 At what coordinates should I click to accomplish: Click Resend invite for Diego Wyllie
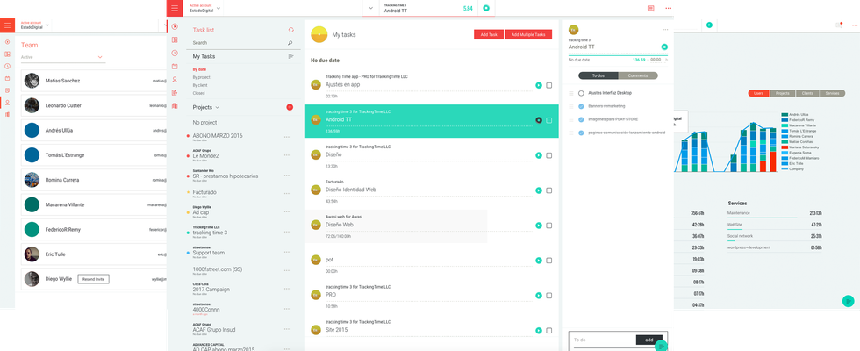92,278
